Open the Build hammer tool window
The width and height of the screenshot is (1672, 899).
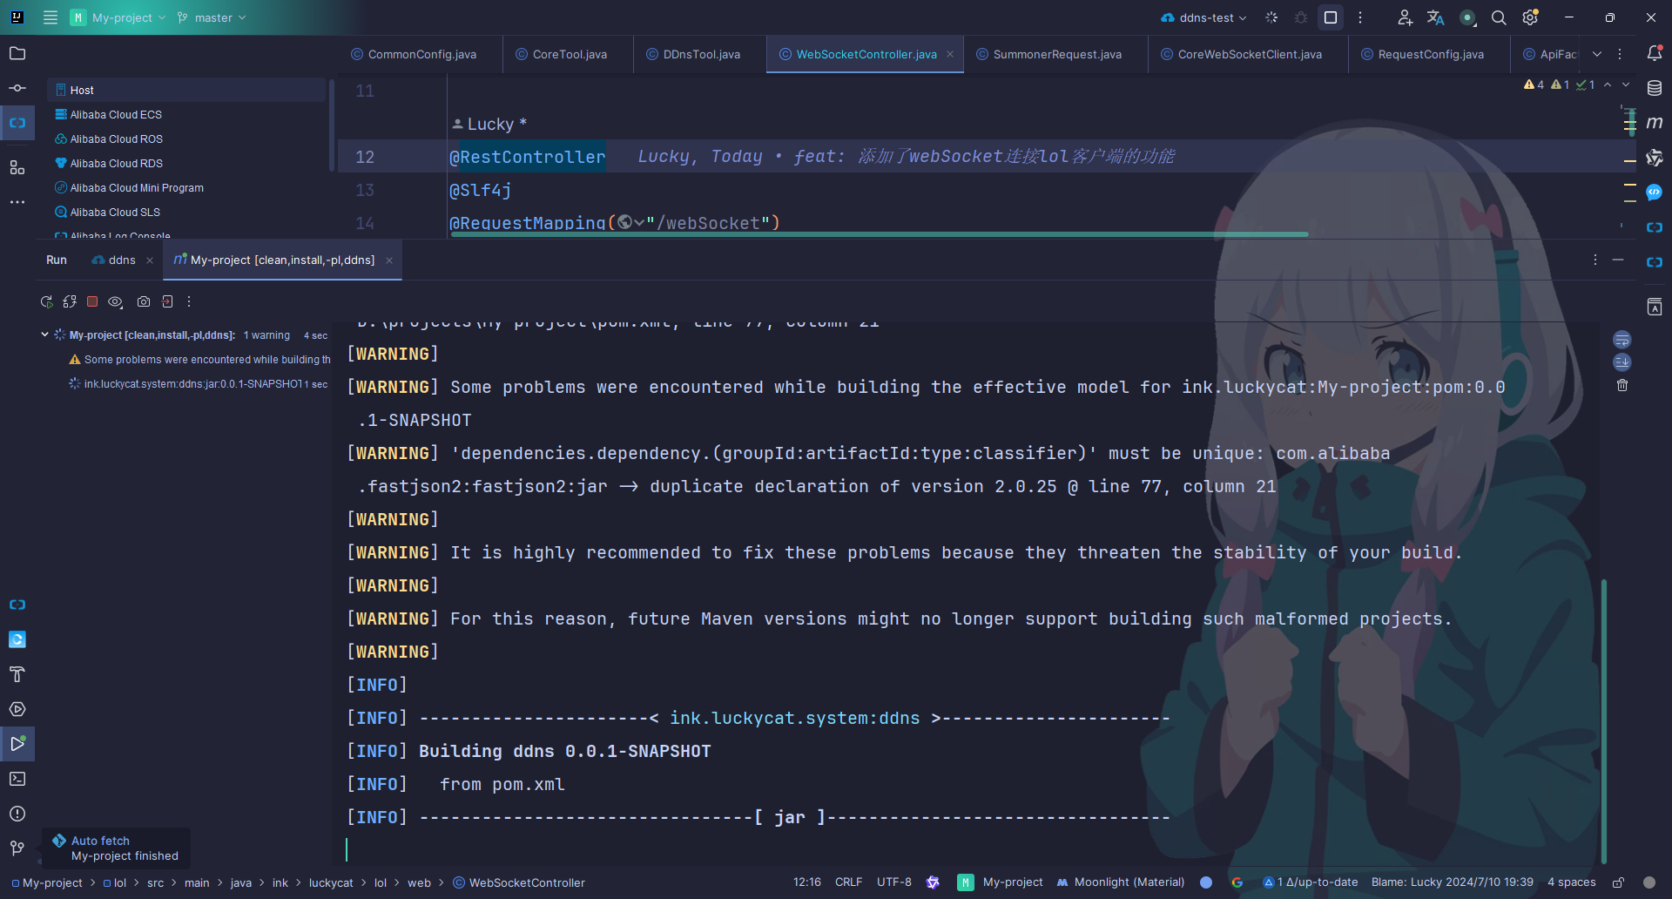[x=17, y=674]
